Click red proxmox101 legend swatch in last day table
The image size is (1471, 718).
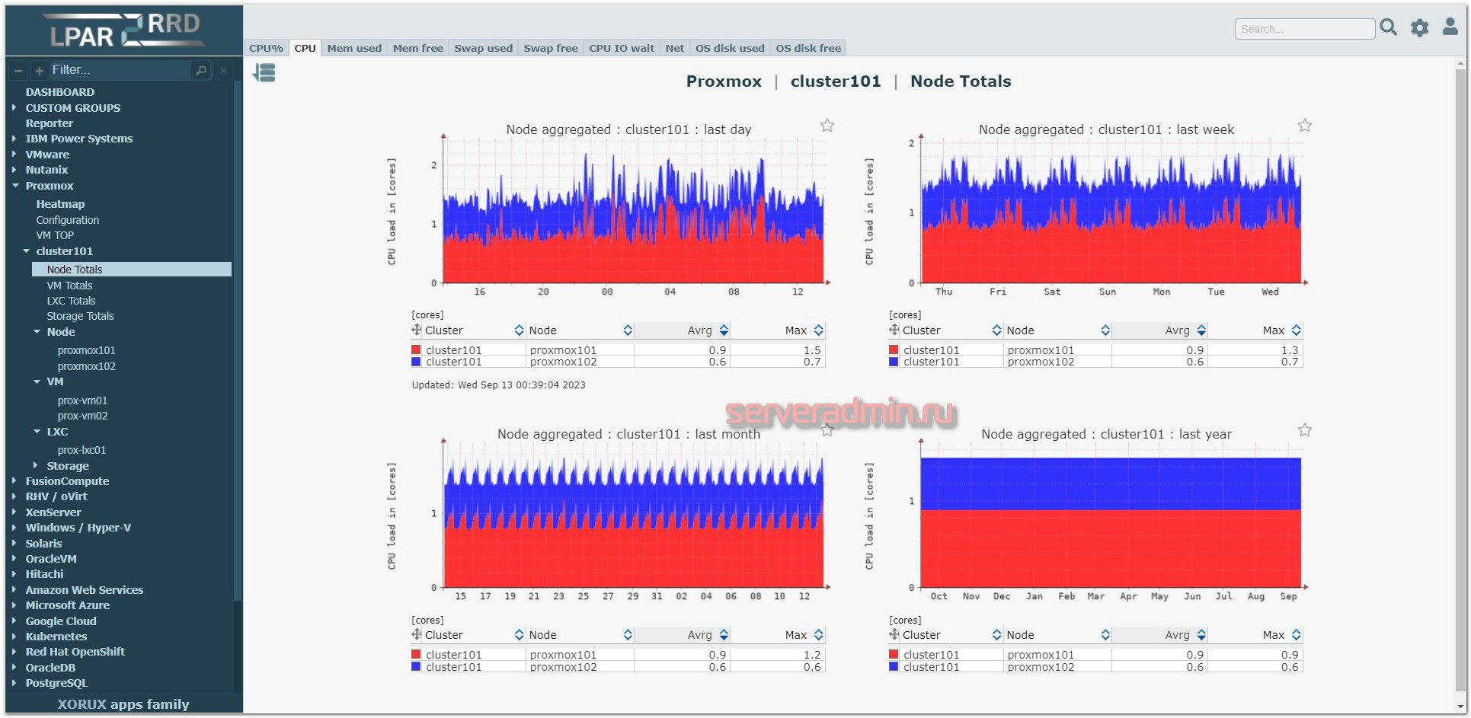tap(416, 350)
